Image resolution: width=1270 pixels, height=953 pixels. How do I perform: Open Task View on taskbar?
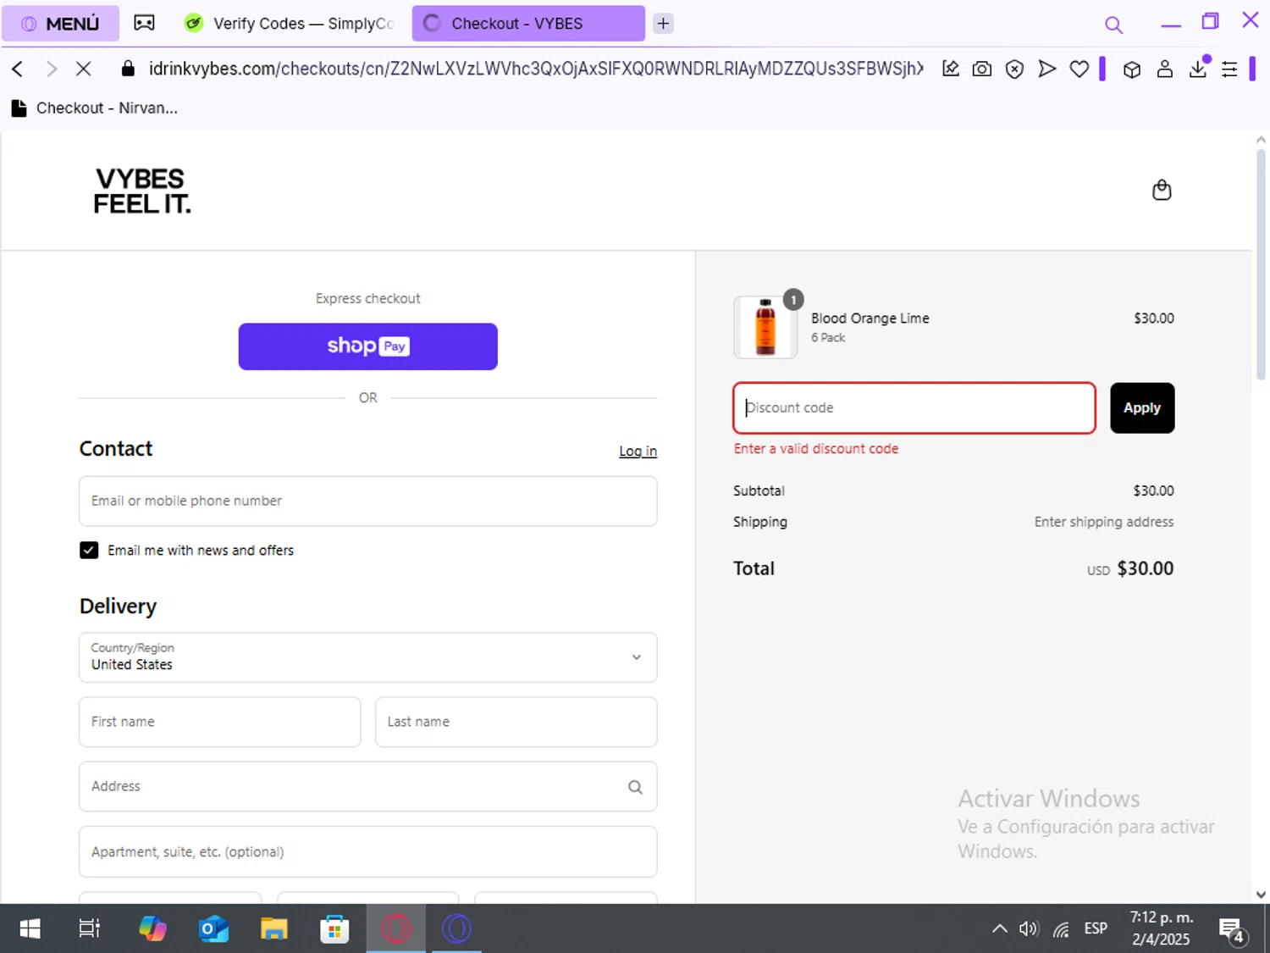coord(89,929)
